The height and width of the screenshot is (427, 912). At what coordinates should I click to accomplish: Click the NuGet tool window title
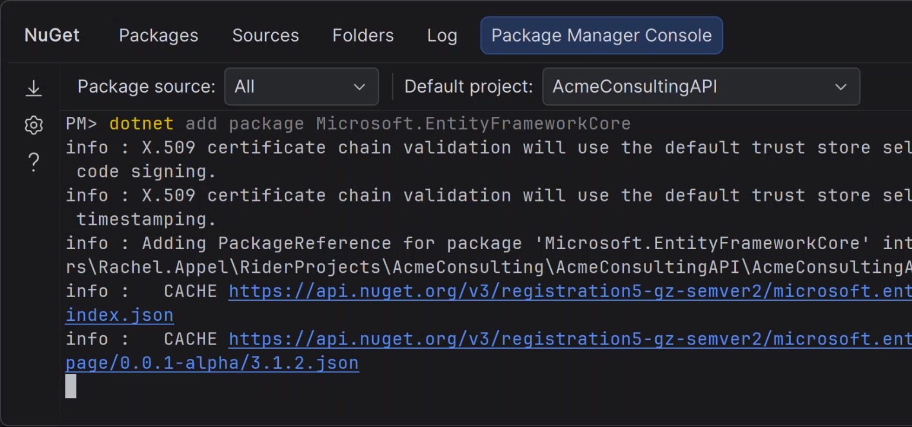[x=52, y=36]
